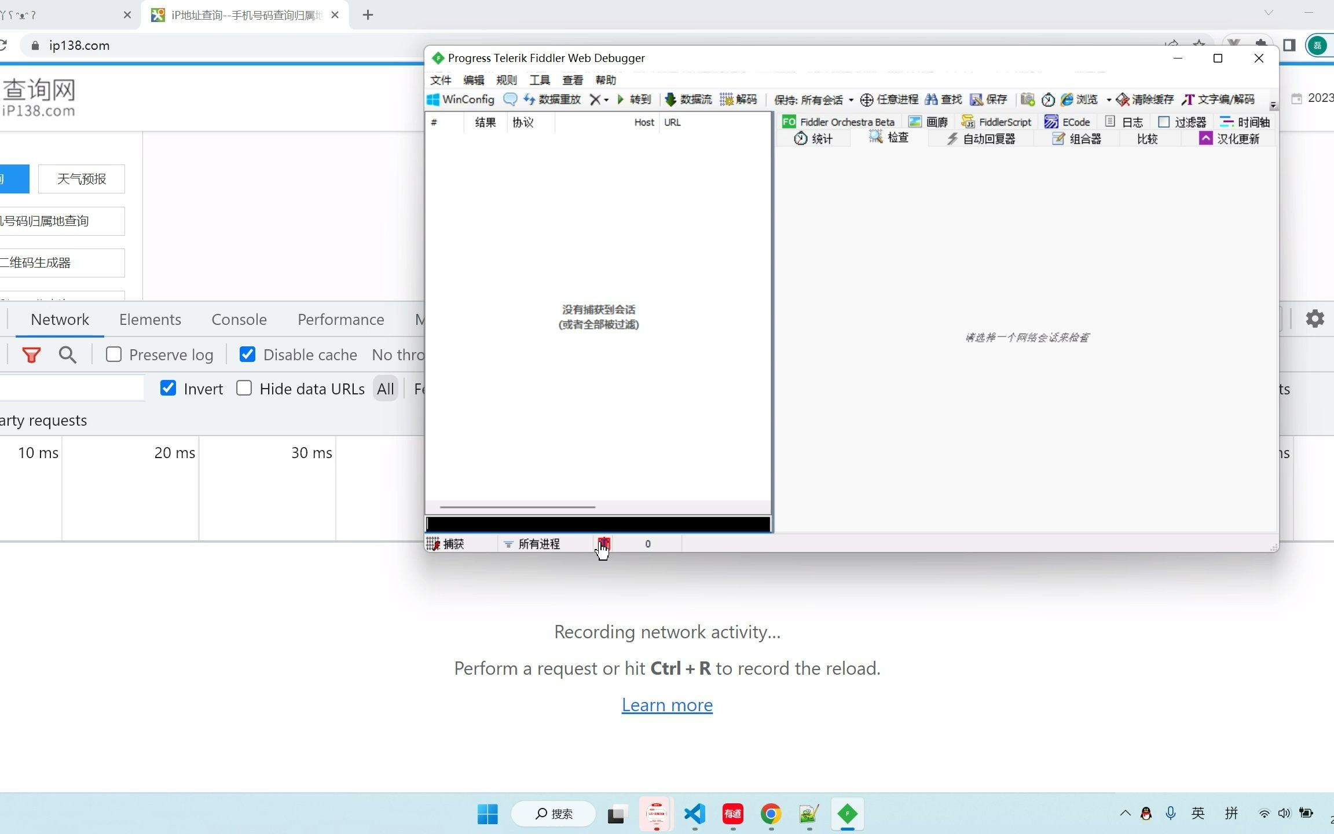Click the comment speech bubble icon
This screenshot has height=834, width=1334.
click(x=510, y=99)
